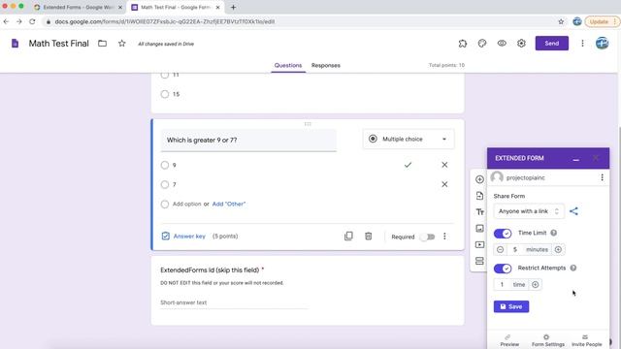This screenshot has width=621, height=349.
Task: Disable the Restrict Attempts toggle
Action: point(503,269)
